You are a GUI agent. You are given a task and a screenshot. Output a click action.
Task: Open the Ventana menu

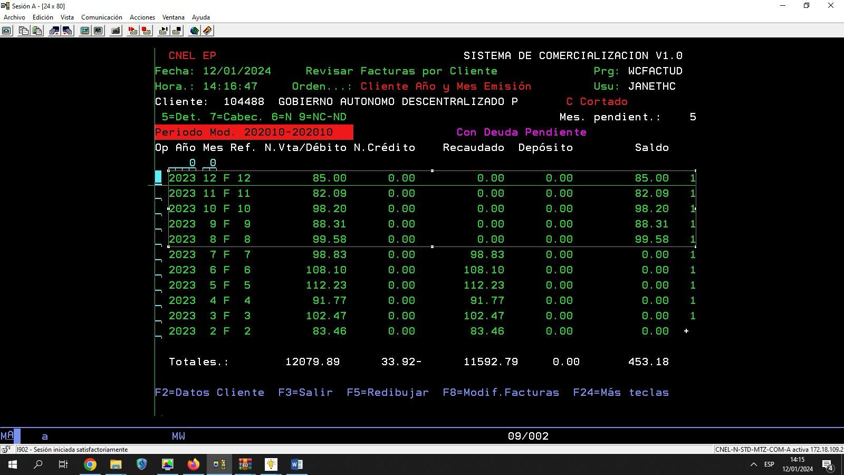click(173, 17)
